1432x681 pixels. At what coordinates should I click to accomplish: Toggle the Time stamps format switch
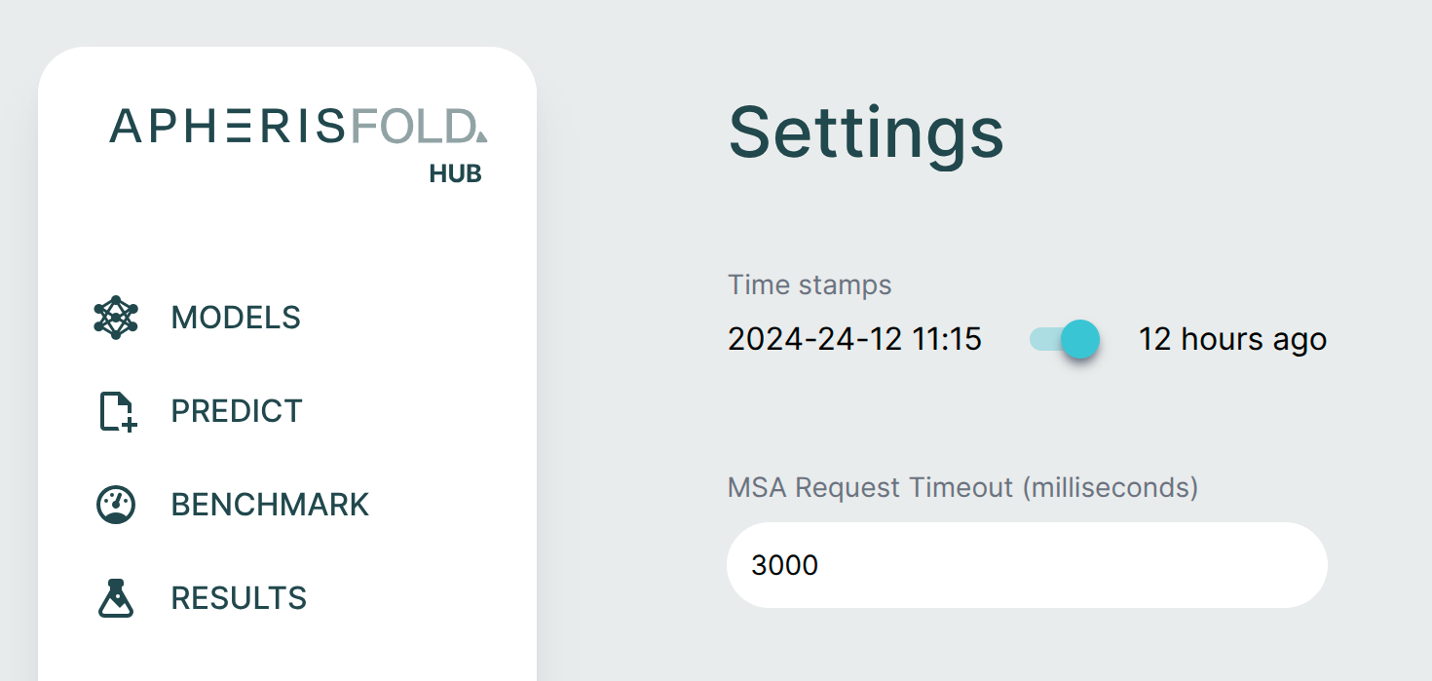pyautogui.click(x=1064, y=340)
